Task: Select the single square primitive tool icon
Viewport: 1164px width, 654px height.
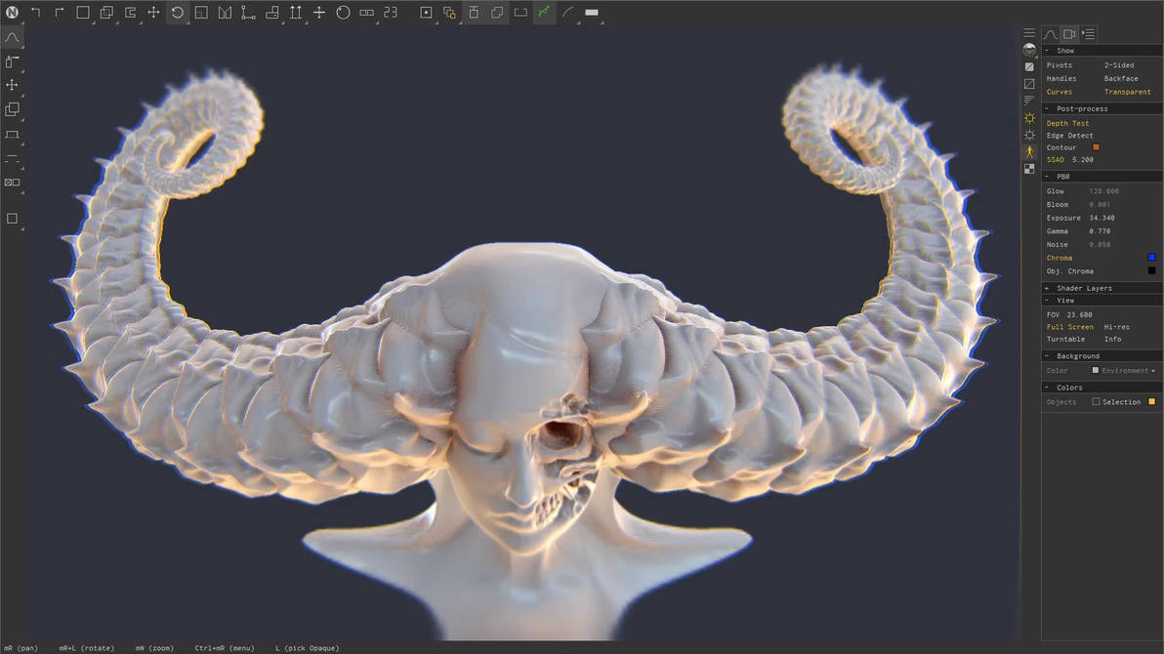Action: click(x=83, y=12)
